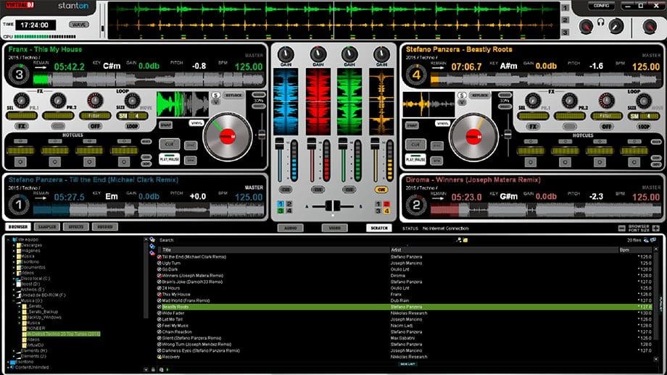Spin deck 3 jog wheel platter

227,136
